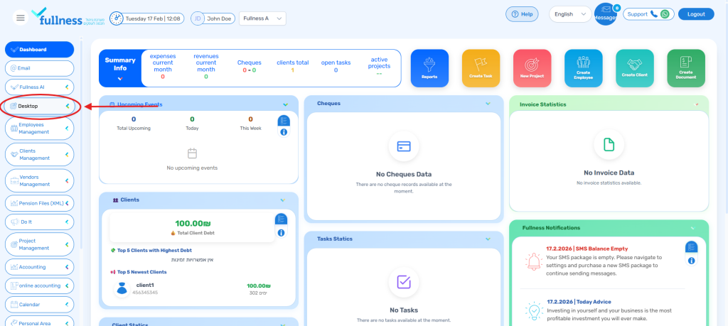Collapse the Upcoming Events panel
The image size is (728, 326).
pos(285,104)
